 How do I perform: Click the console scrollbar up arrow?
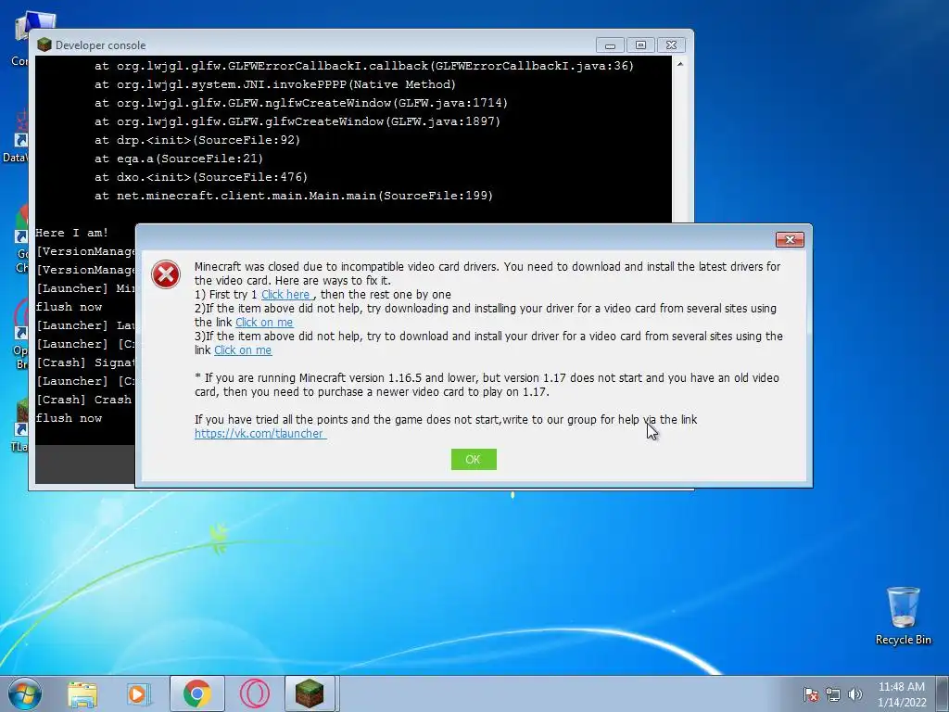680,64
